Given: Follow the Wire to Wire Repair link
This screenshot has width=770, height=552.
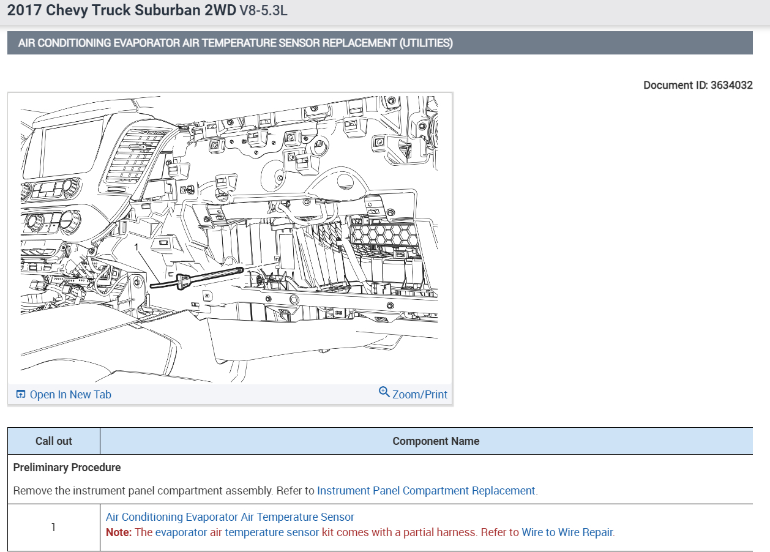Looking at the screenshot, I should [x=567, y=532].
